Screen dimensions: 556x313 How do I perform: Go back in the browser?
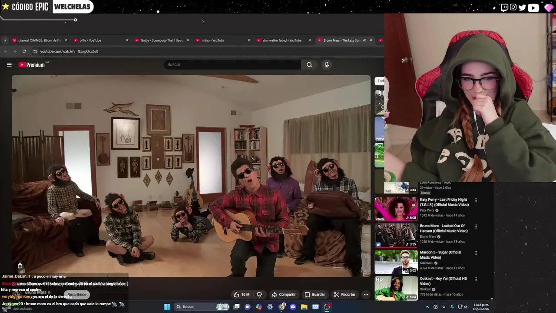click(5, 51)
